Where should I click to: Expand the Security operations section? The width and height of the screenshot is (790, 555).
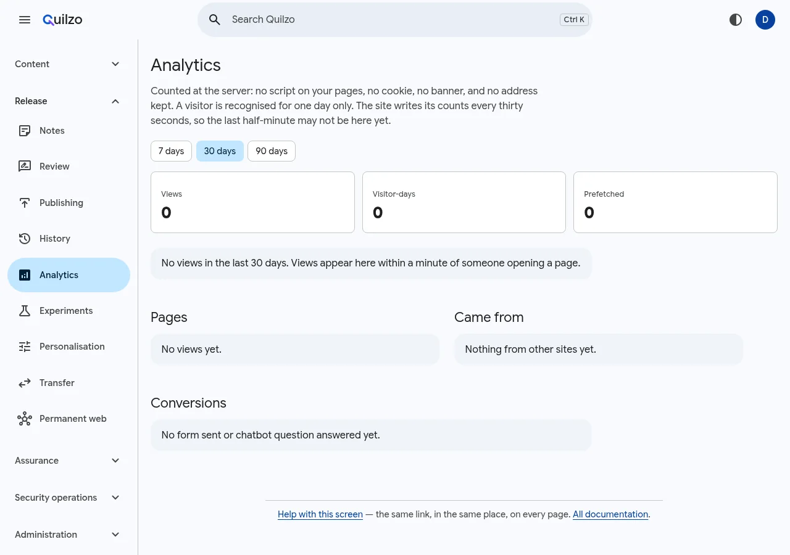click(69, 498)
